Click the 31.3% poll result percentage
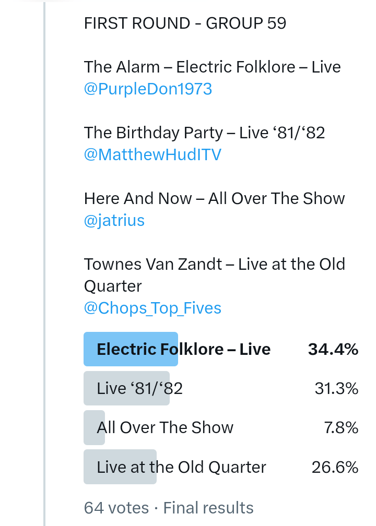This screenshot has height=526, width=376. click(336, 388)
